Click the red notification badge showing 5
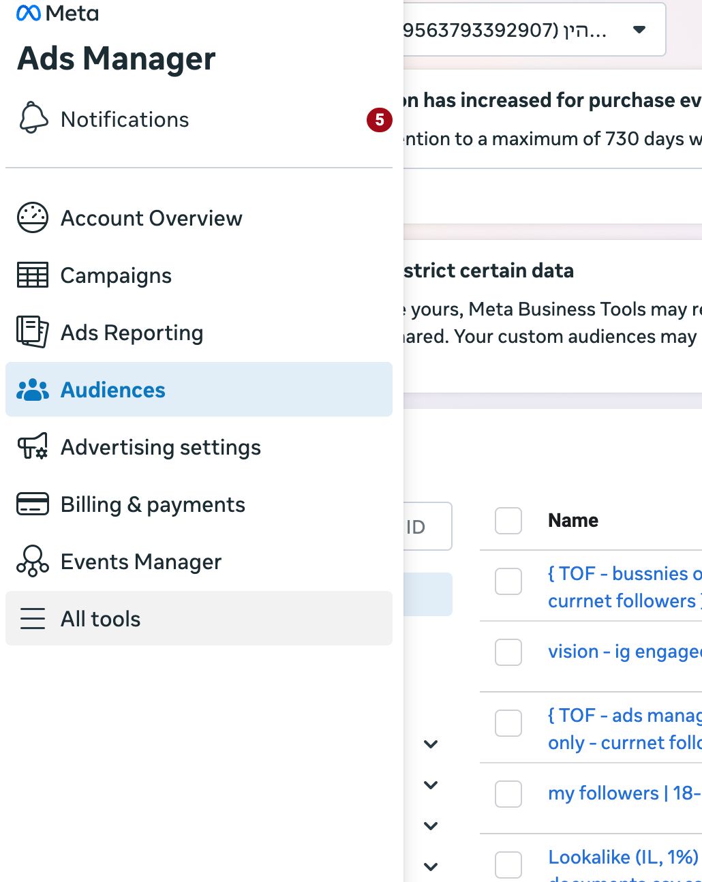Viewport: 702px width, 882px height. point(380,120)
